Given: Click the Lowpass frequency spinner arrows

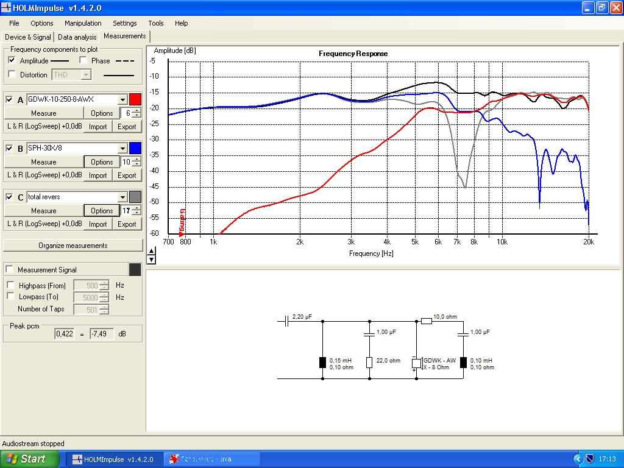Looking at the screenshot, I should (x=104, y=297).
